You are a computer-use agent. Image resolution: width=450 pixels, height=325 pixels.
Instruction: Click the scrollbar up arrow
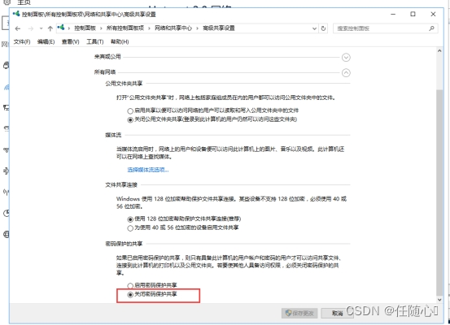439,51
